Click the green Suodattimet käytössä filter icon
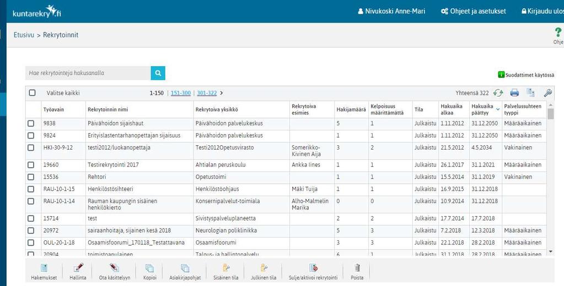The height and width of the screenshot is (286, 564). coord(501,75)
